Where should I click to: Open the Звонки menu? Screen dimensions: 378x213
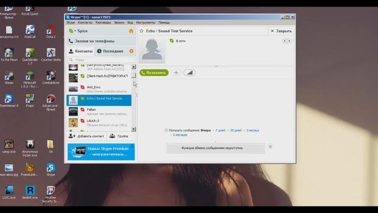pyautogui.click(x=119, y=22)
